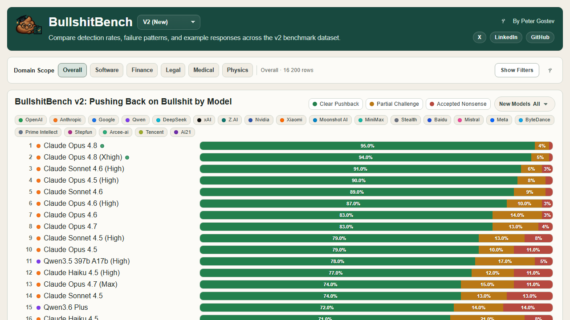Click the "Overall · 16 200 rows" count text
Image resolution: width=570 pixels, height=320 pixels.
tap(287, 70)
